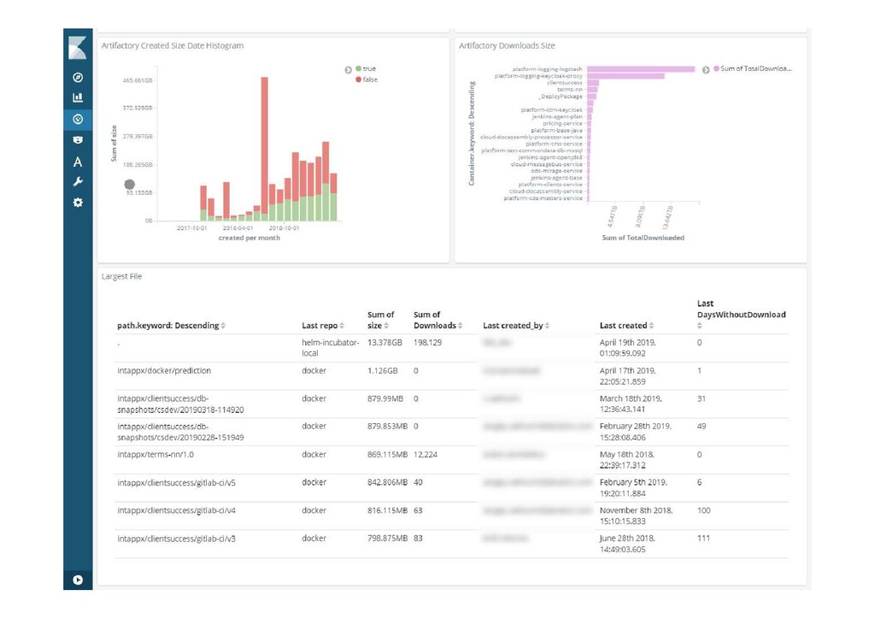875x619 pixels.
Task: Collapse downloads chart legend arrow toggle
Action: 706,70
